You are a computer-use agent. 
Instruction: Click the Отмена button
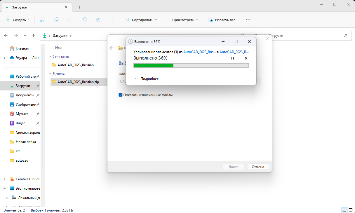(258, 167)
